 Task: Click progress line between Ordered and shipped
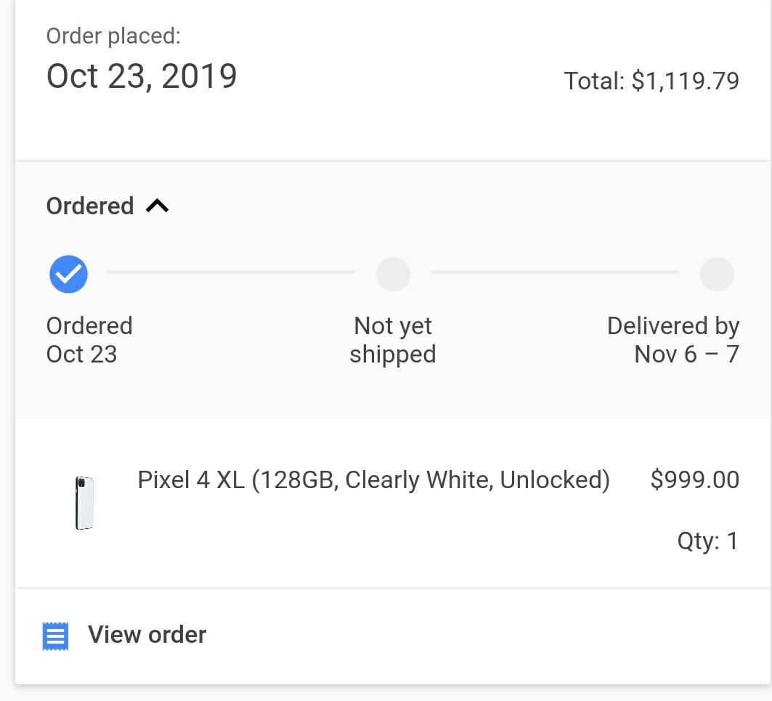pos(231,272)
